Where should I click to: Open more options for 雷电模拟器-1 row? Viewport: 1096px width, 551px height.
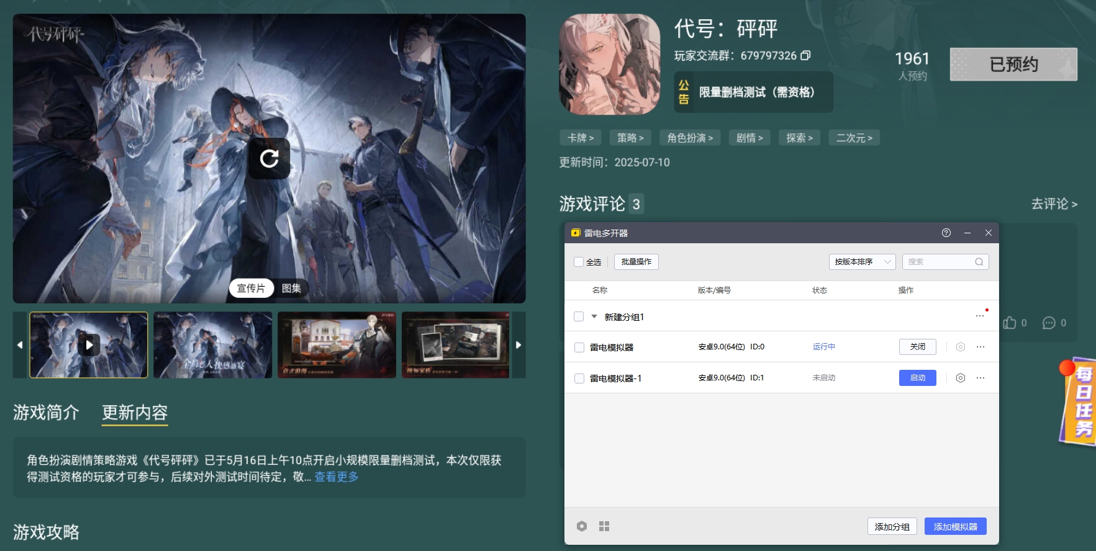[x=981, y=378]
